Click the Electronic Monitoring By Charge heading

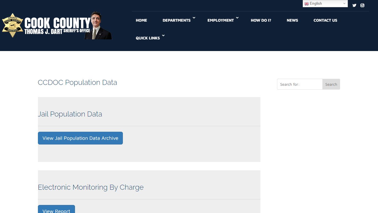[91, 187]
